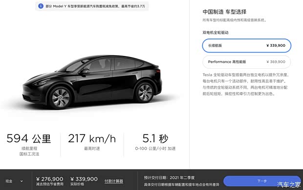The height and width of the screenshot is (190, 303).
Task: Click the blue info icon in banner
Action: (41, 6)
